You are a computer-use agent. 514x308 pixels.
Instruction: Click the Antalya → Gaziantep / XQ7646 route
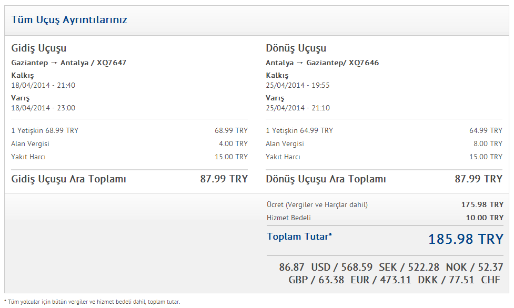coord(322,63)
